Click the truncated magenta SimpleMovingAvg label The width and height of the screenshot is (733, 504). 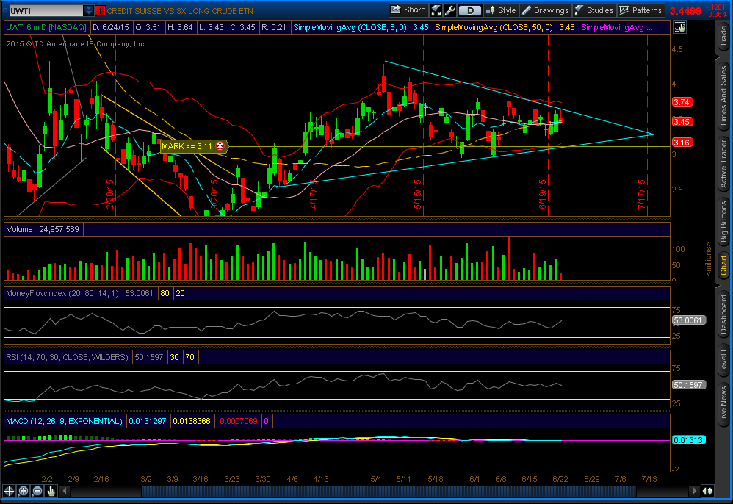tap(617, 28)
